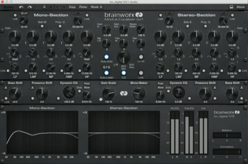Toggle the EQ enable light
248x164 pixels.
(124, 73)
